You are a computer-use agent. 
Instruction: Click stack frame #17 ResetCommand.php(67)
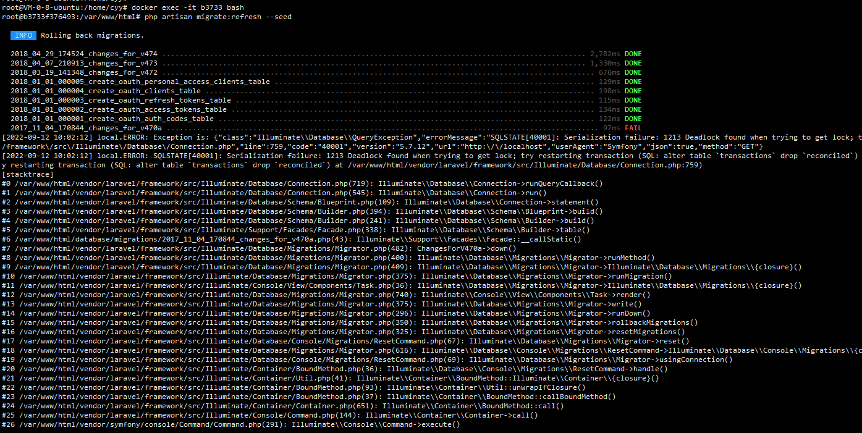[x=345, y=341]
